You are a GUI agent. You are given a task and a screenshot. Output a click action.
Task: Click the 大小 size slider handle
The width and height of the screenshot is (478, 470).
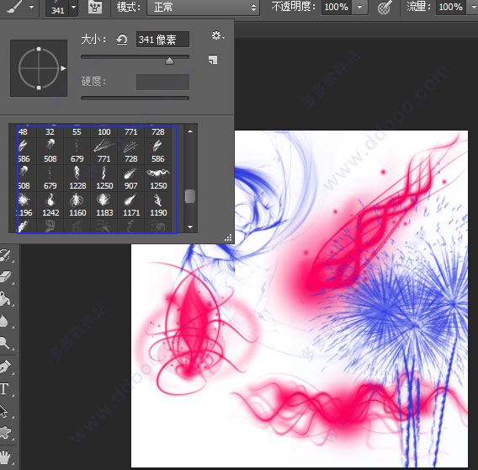pos(169,61)
